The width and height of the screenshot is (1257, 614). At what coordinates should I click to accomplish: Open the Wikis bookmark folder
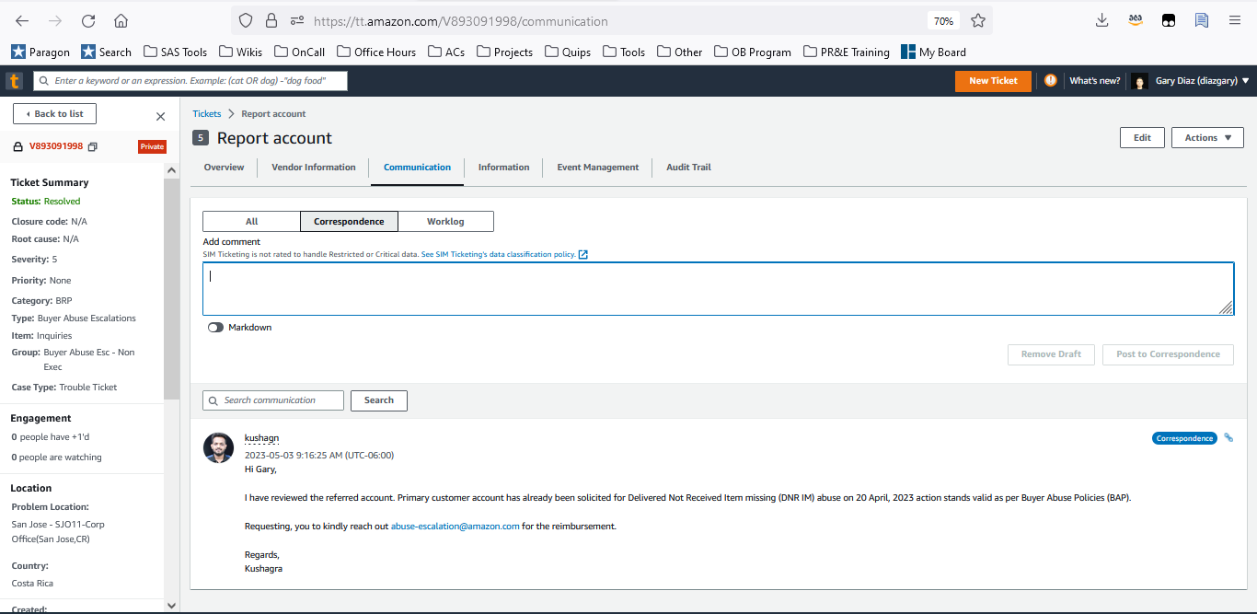pyautogui.click(x=239, y=52)
